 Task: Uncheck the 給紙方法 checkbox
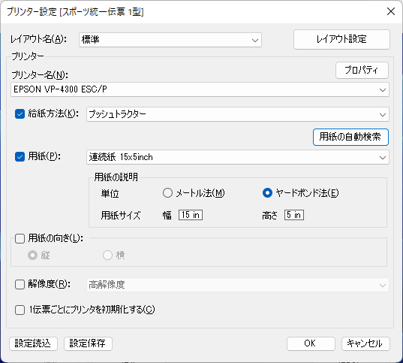pyautogui.click(x=20, y=113)
